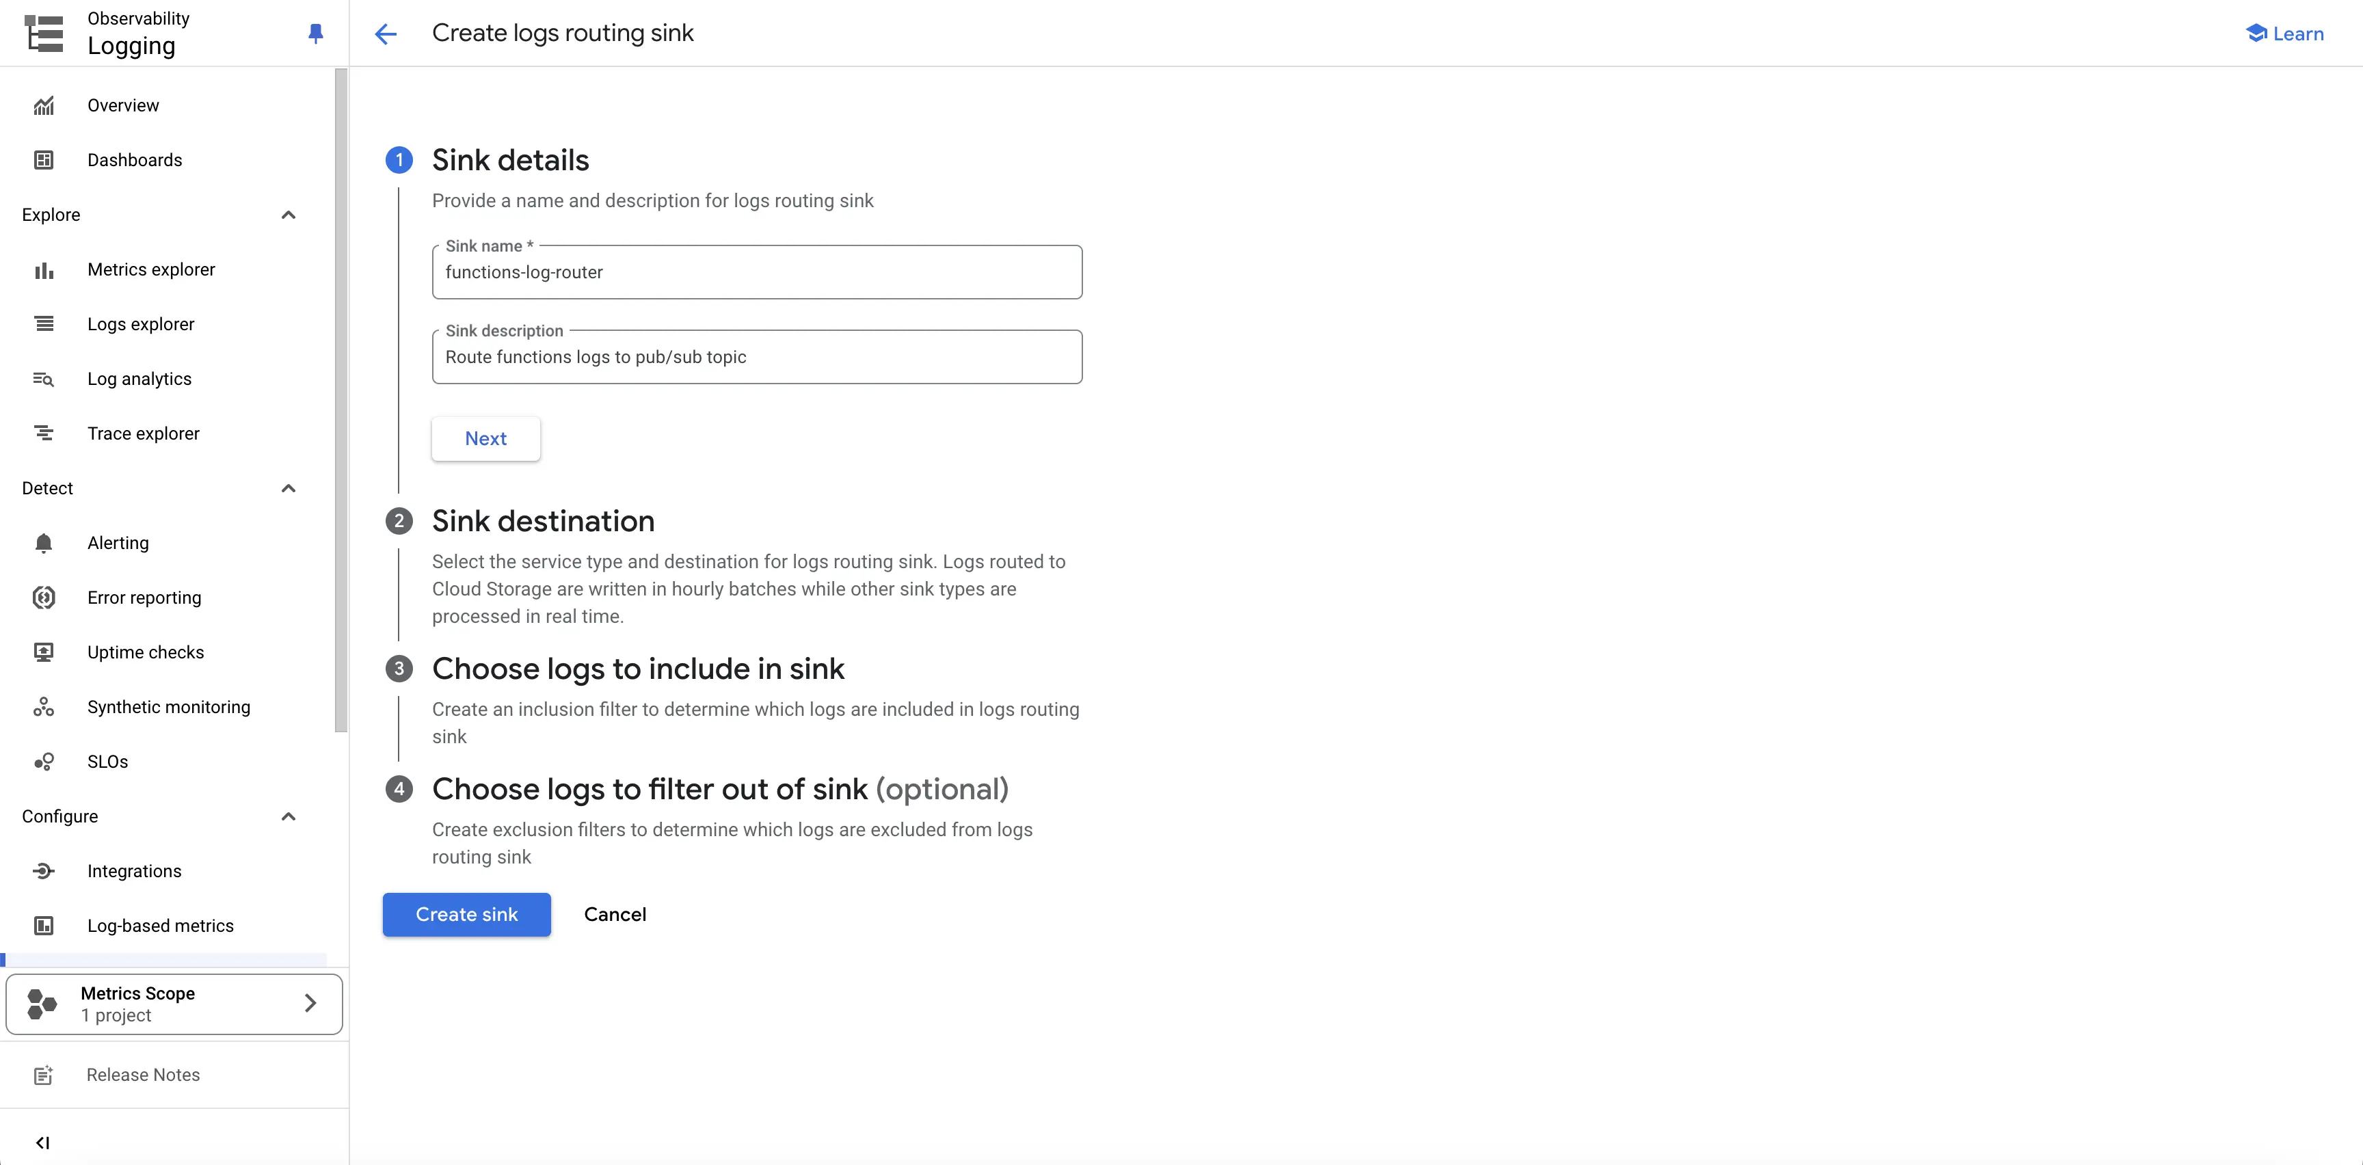Click the Synthetic monitoring icon
The width and height of the screenshot is (2363, 1165).
click(44, 707)
